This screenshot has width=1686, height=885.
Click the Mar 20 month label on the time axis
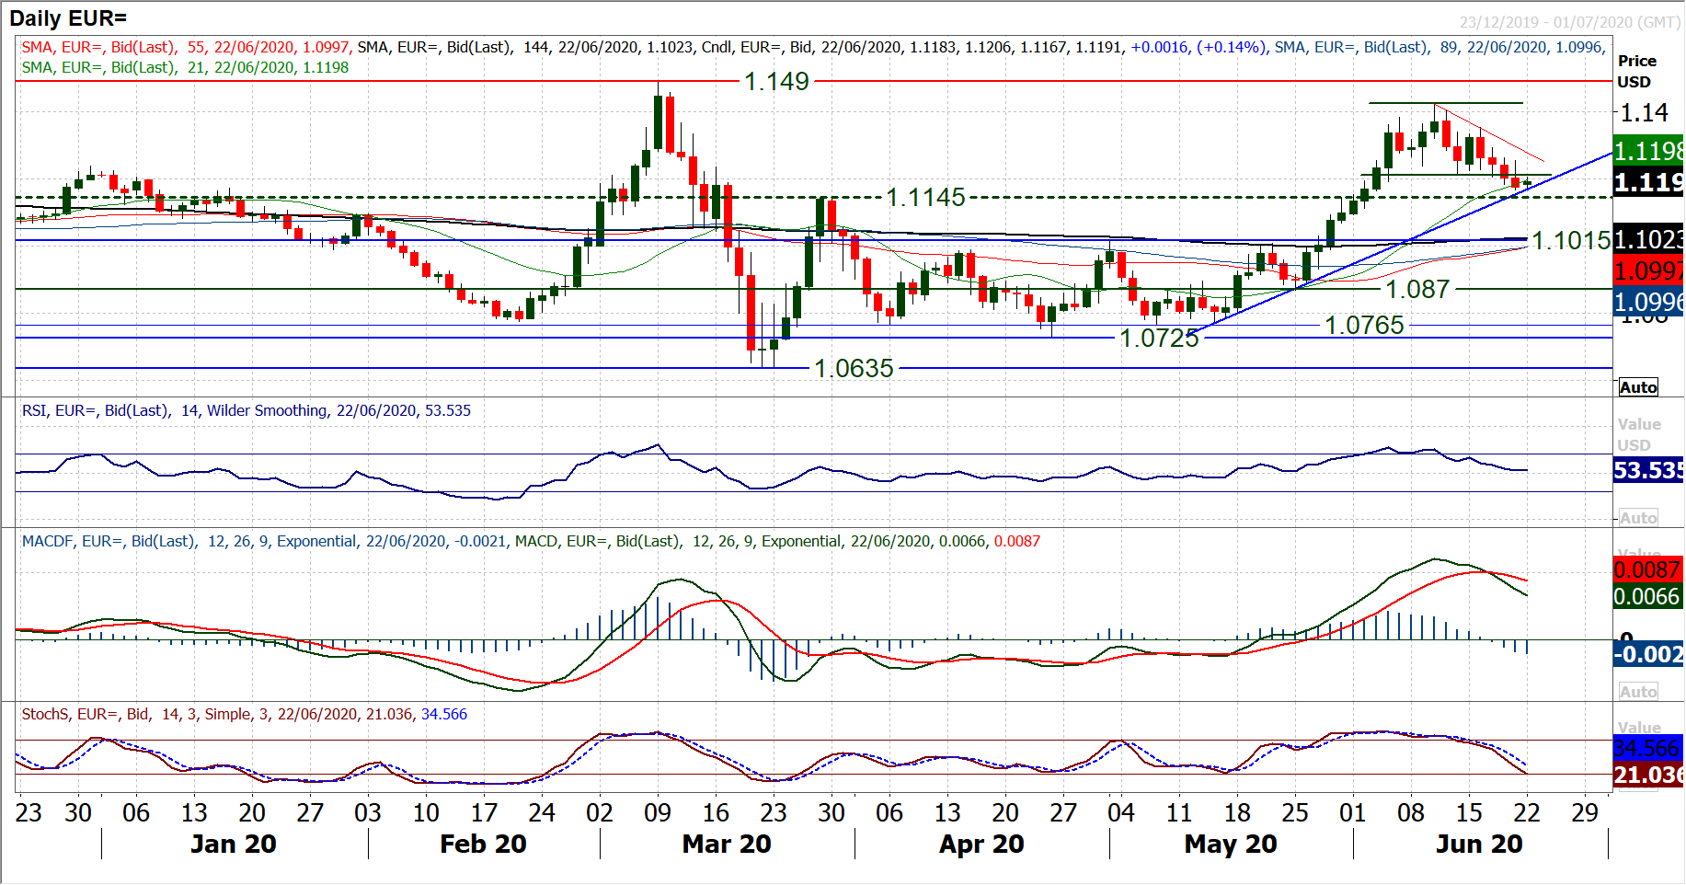click(x=727, y=845)
